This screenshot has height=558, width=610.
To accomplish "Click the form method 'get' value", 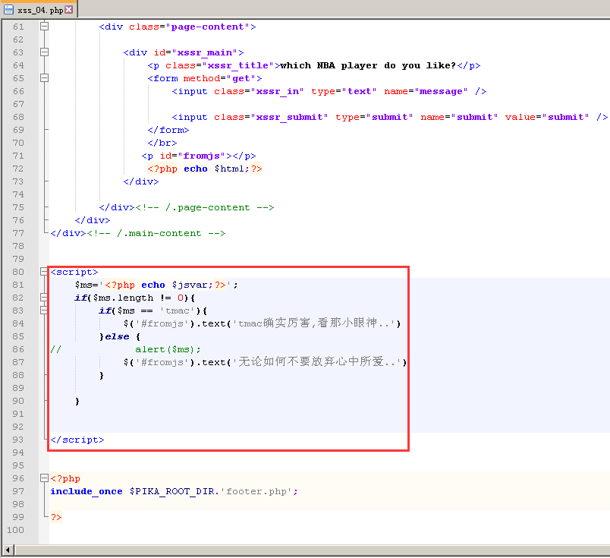I will coord(241,78).
